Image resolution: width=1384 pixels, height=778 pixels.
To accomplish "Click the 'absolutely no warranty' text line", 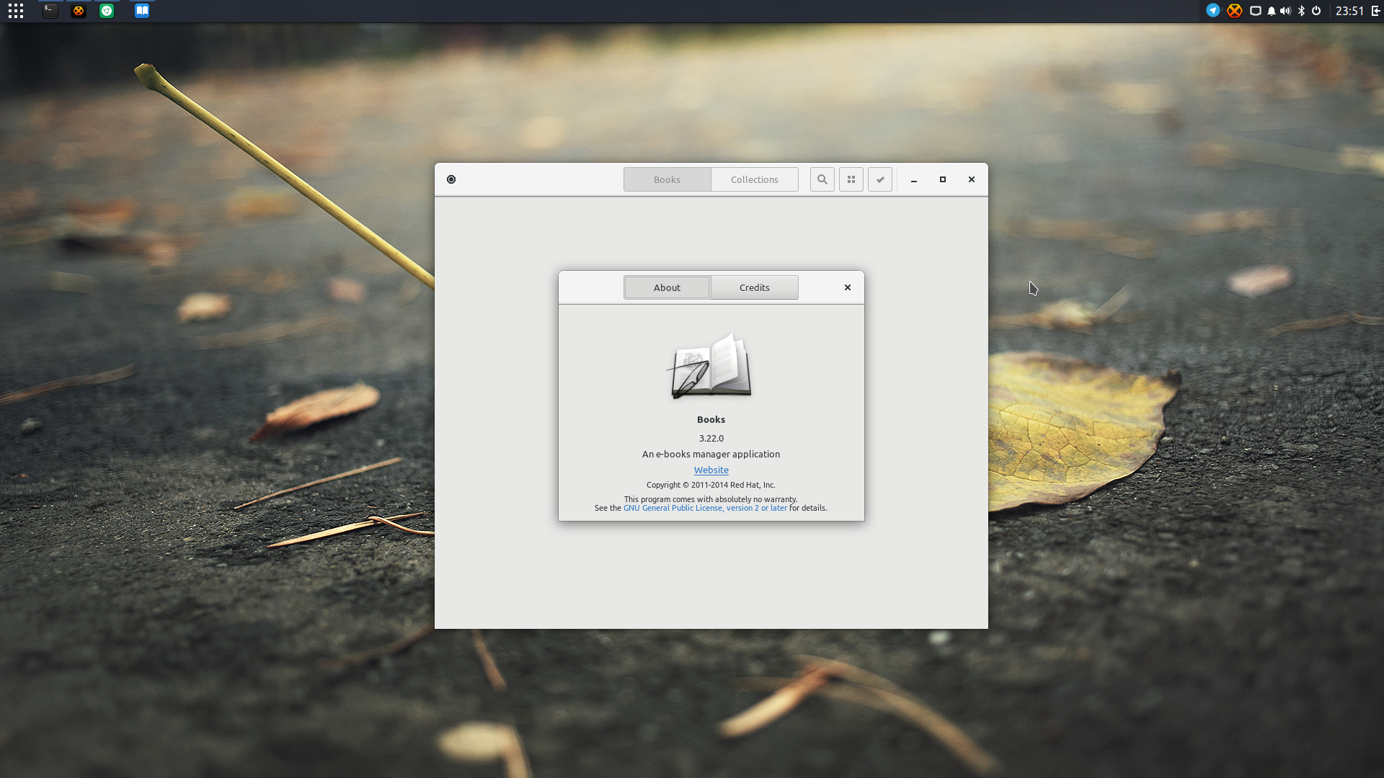I will [x=711, y=499].
